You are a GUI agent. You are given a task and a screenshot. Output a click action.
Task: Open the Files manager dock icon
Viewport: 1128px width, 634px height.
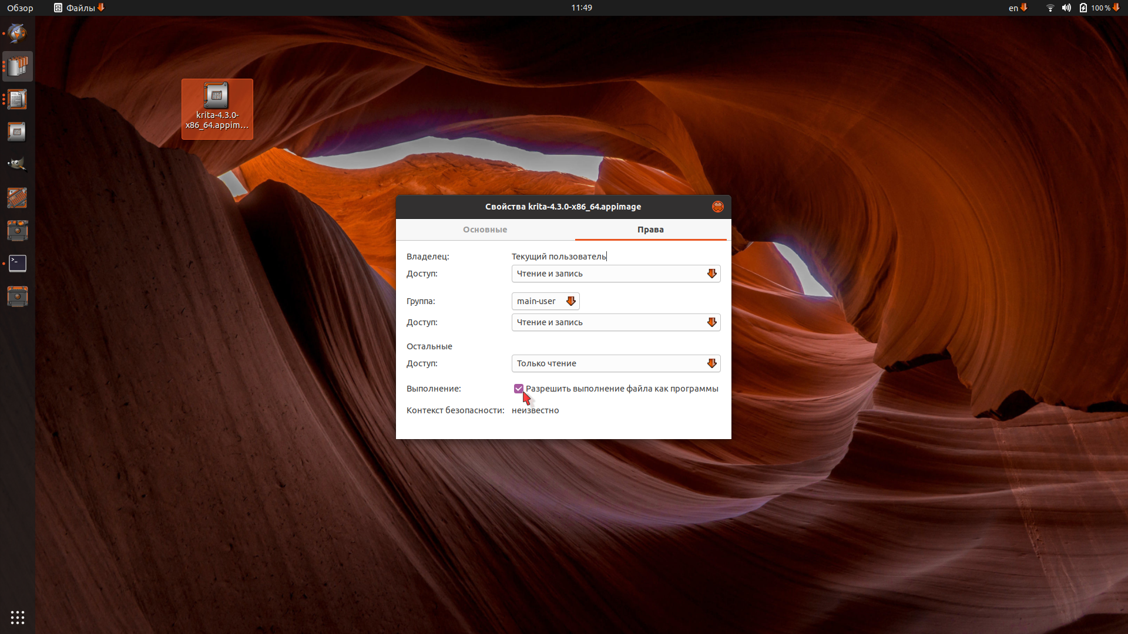17,66
